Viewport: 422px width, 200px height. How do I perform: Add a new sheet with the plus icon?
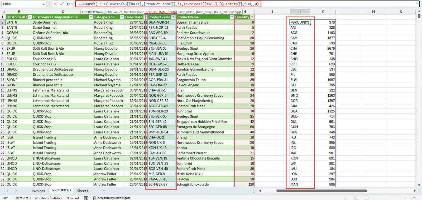pos(104,191)
